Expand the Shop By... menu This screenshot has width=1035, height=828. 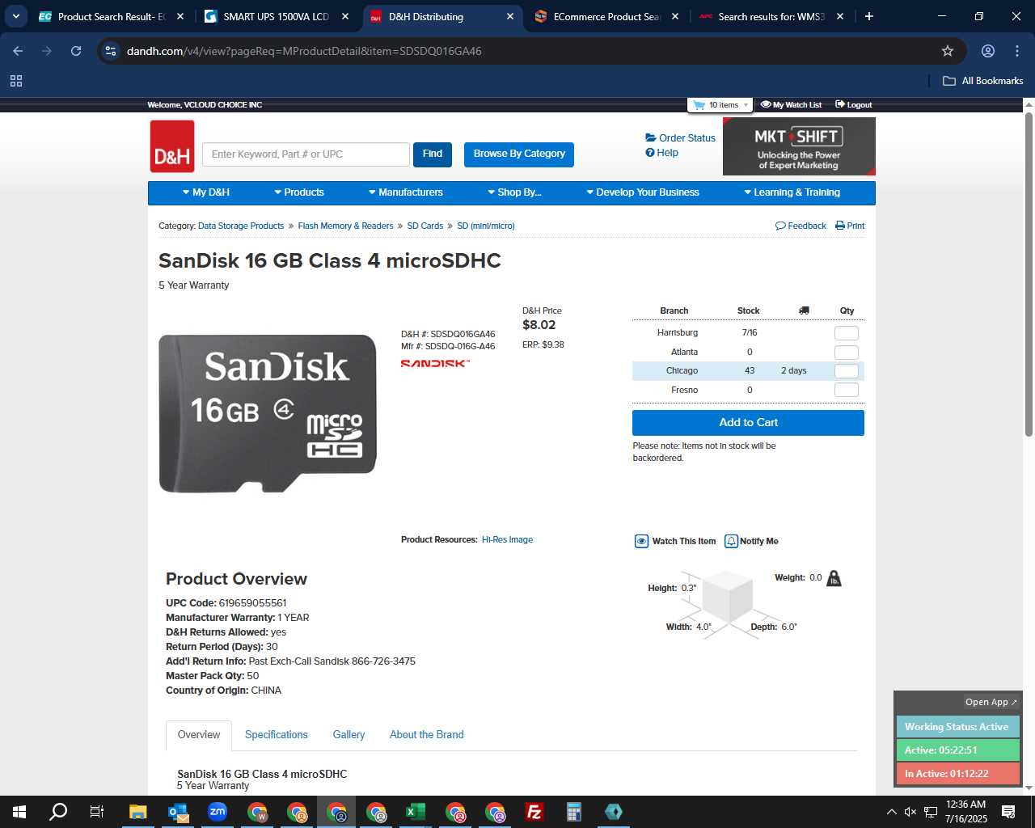click(x=514, y=192)
